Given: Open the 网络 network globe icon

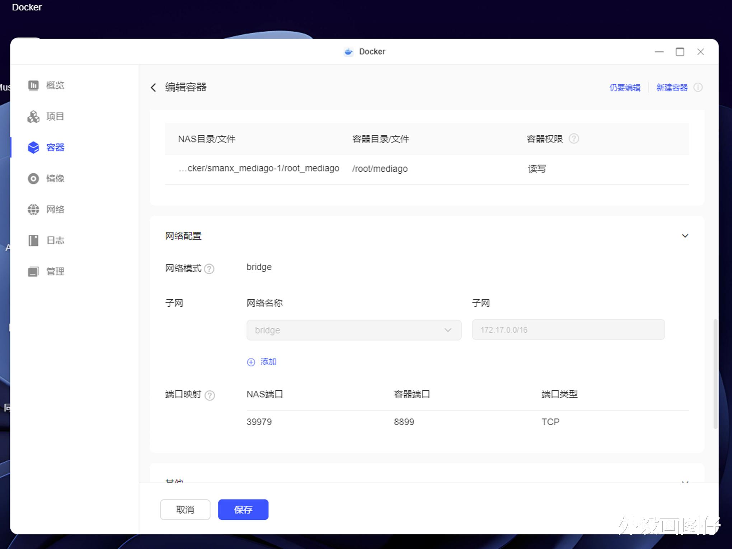Looking at the screenshot, I should coord(33,210).
